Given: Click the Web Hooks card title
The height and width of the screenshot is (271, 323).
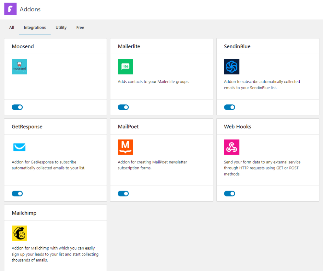Looking at the screenshot, I should 238,127.
